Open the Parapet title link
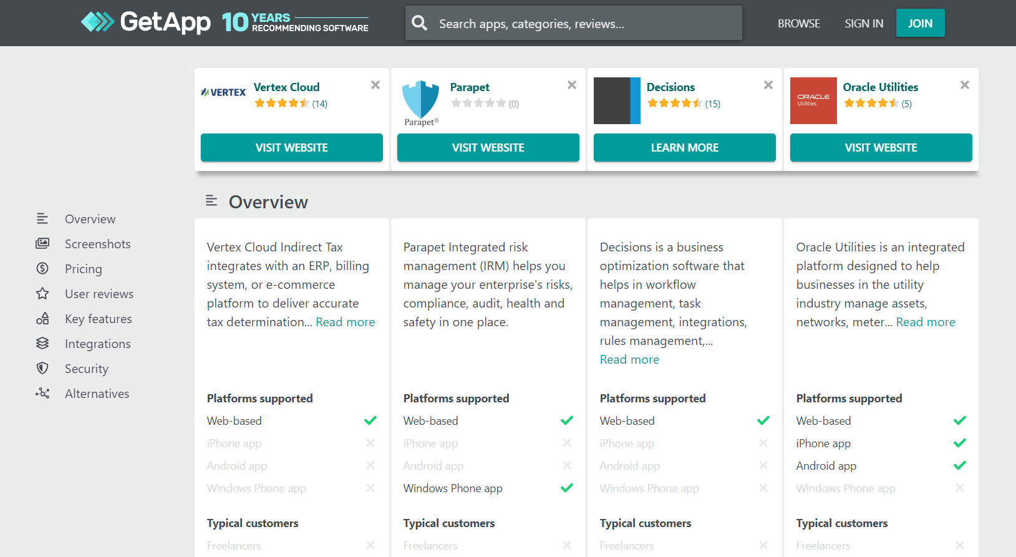 [x=470, y=87]
